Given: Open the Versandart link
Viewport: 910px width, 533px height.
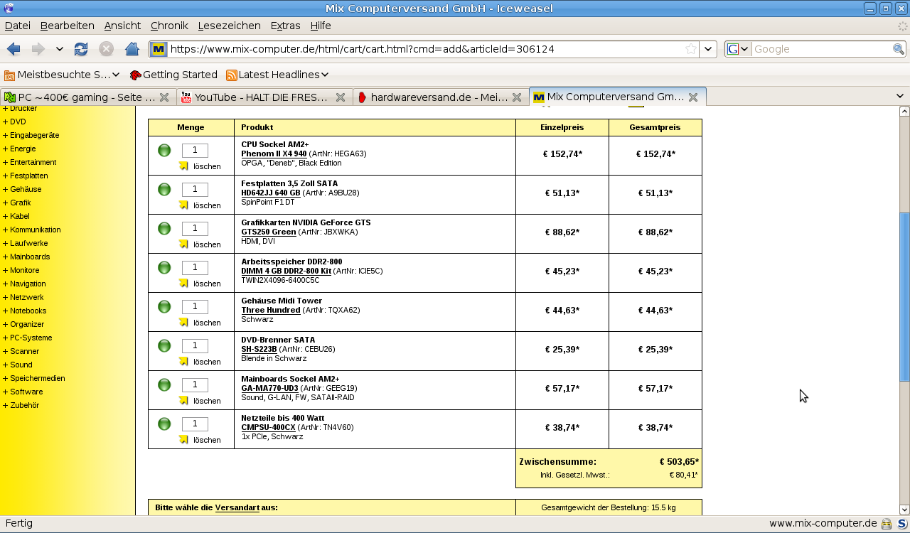Looking at the screenshot, I should pos(237,507).
